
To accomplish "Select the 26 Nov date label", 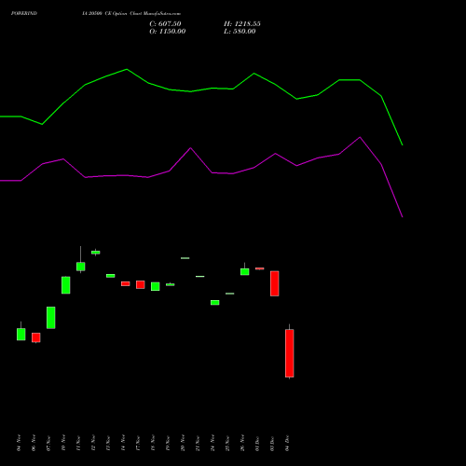I will [x=242, y=443].
